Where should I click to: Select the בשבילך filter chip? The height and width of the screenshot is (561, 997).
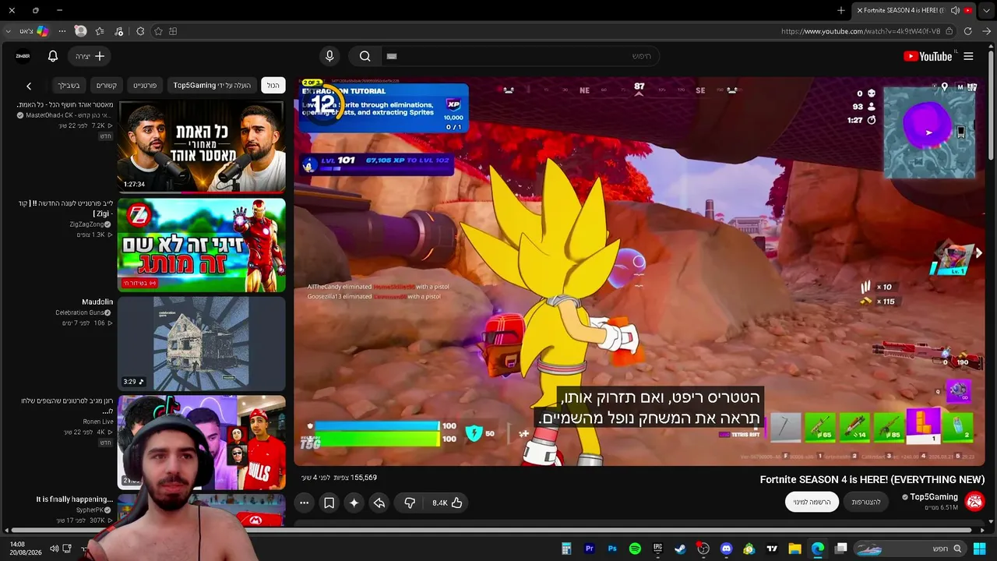pyautogui.click(x=69, y=85)
